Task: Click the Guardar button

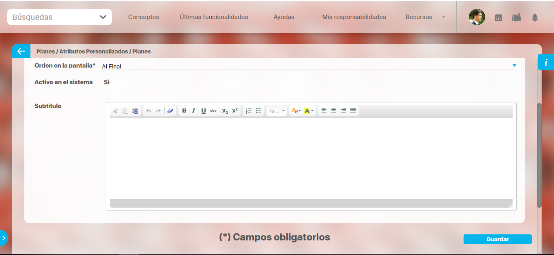Action: (497, 239)
